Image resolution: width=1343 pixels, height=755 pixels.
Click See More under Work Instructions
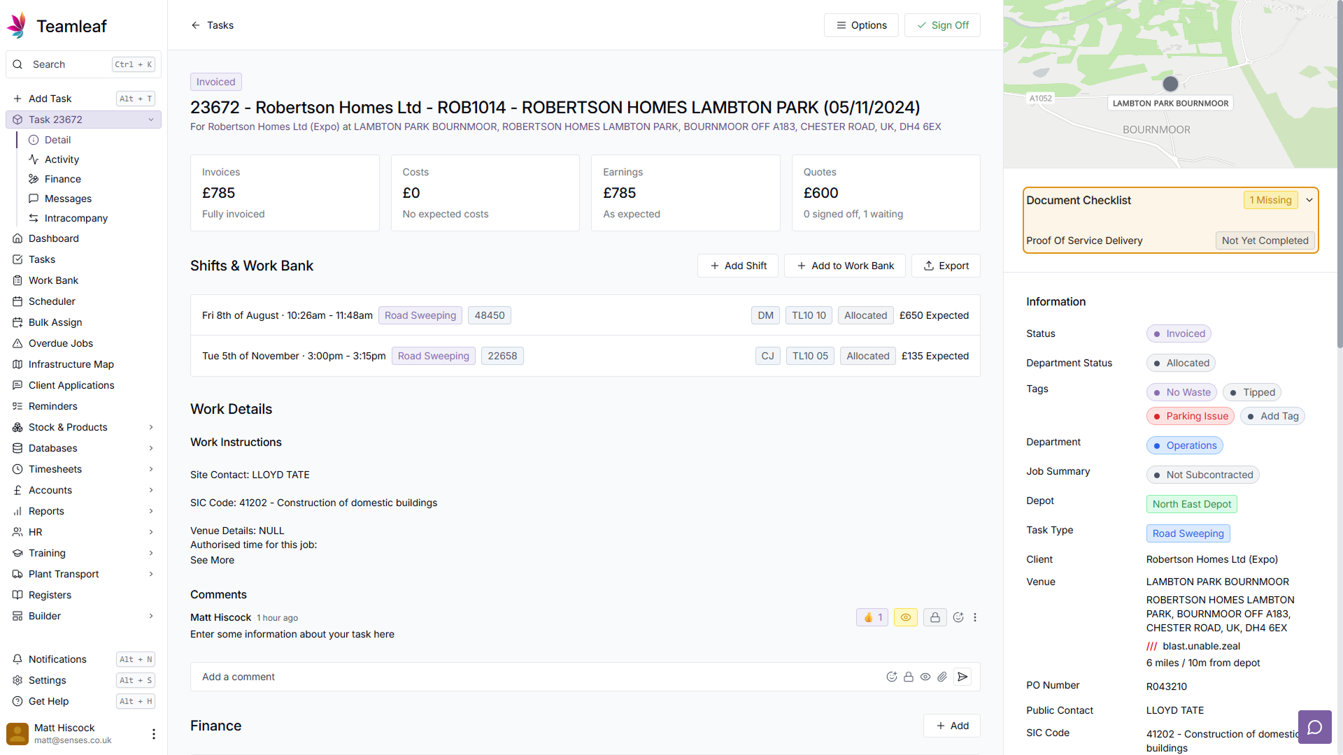[212, 560]
